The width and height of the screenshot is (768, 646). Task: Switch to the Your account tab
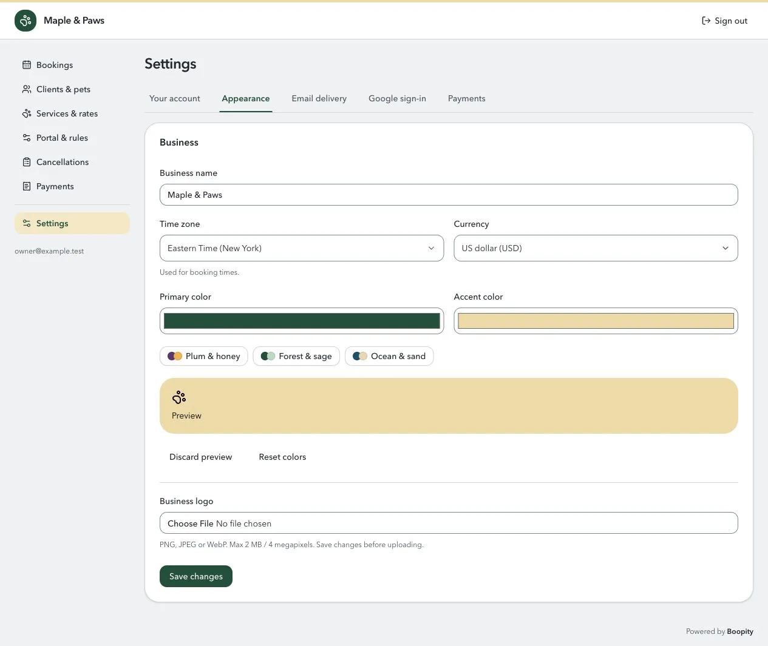click(175, 98)
